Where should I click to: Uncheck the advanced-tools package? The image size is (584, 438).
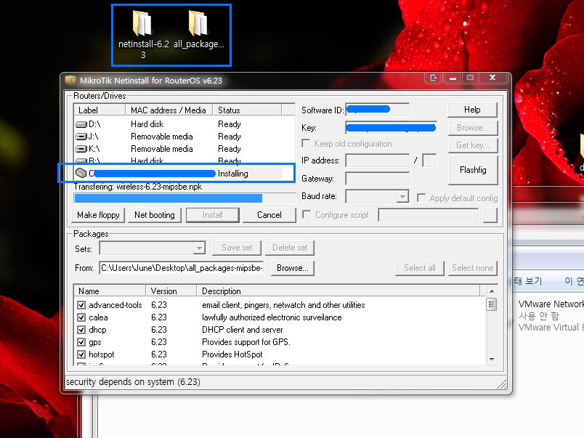click(81, 305)
